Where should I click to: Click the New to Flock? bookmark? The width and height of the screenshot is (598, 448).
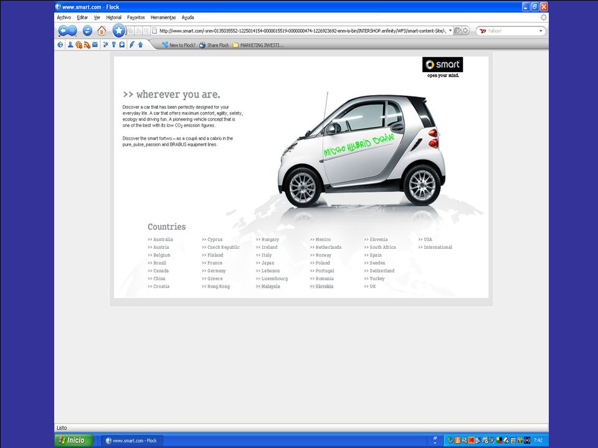(x=179, y=45)
